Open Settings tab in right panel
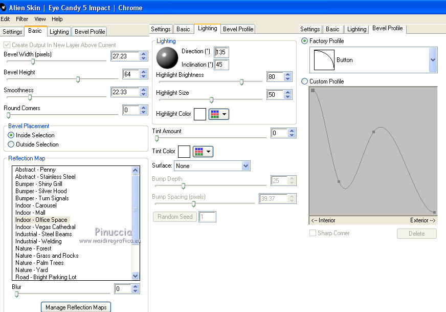 click(310, 29)
